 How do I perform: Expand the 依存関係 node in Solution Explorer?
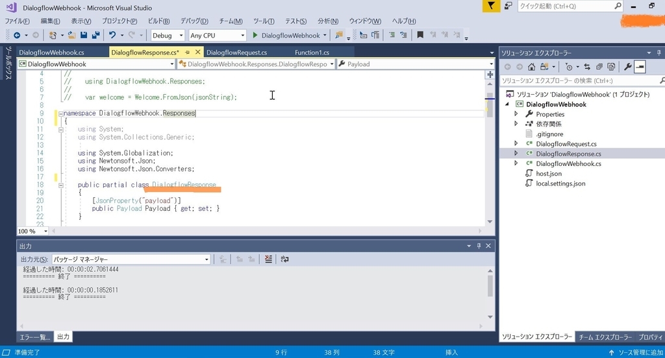pos(516,124)
